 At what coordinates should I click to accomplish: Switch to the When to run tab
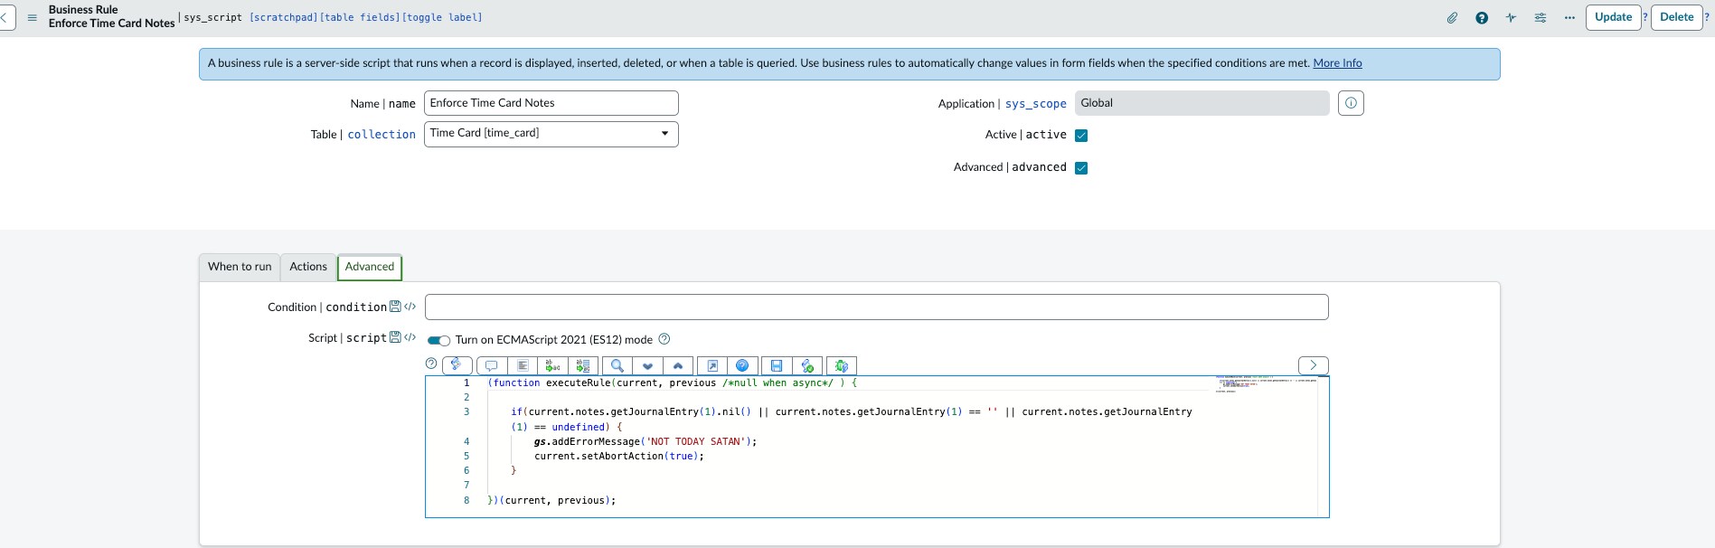[240, 267]
